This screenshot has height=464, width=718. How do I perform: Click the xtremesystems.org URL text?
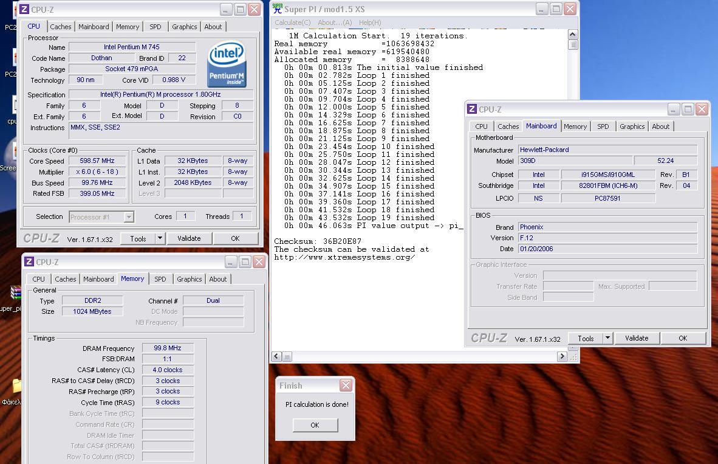[345, 257]
